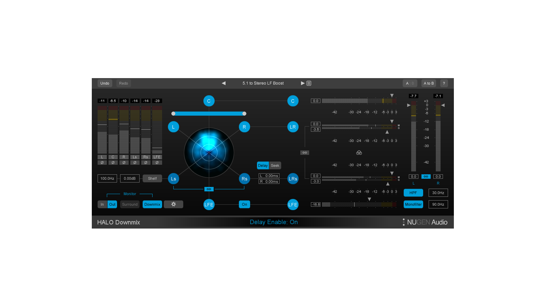Select Surround monitoring
546x307 pixels.
(130, 204)
